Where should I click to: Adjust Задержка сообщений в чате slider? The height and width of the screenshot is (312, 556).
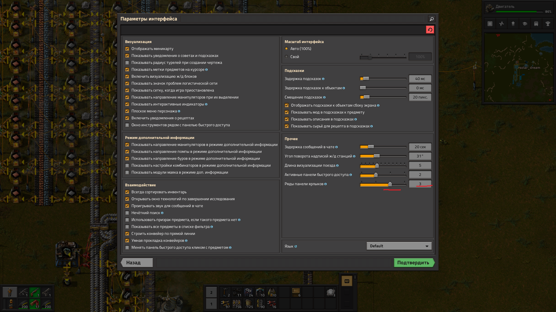[383, 147]
